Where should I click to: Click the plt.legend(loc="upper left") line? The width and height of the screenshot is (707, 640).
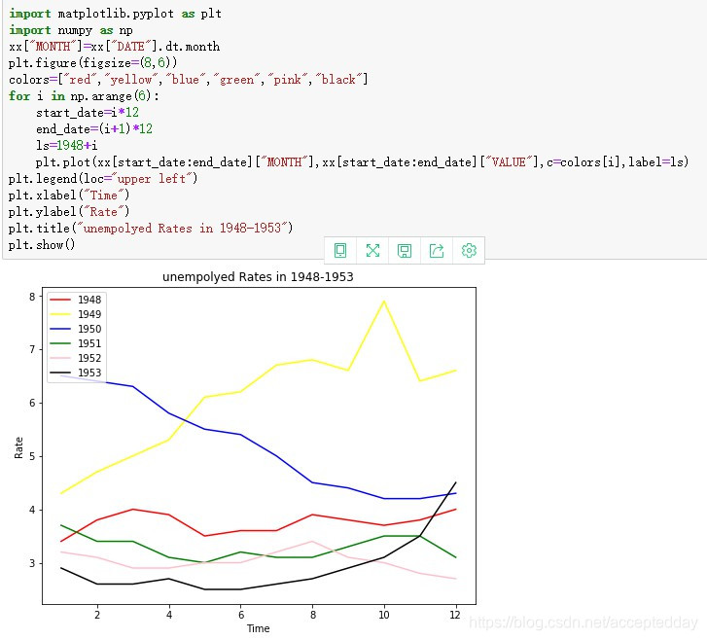(x=103, y=179)
